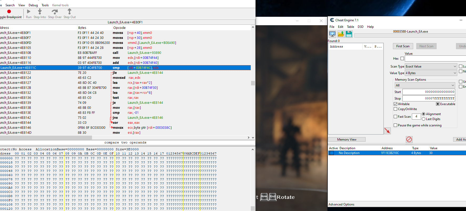The width and height of the screenshot is (466, 211).
Task: Open the Scan Type Exact Value dropdown
Action: 431,66
